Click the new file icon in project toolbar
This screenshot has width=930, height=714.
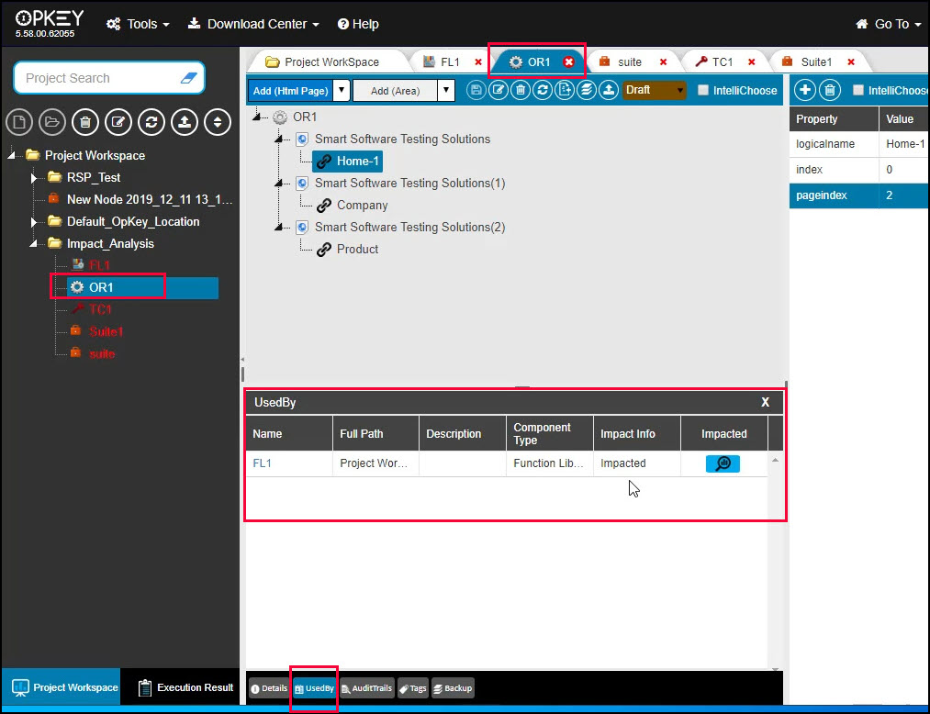coord(19,123)
